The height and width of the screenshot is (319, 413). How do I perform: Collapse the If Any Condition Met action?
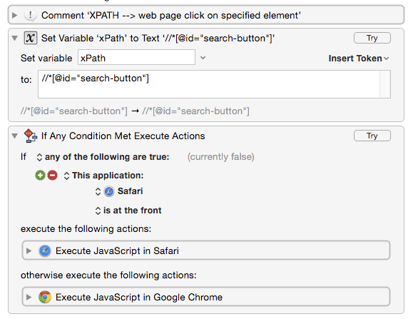point(15,136)
